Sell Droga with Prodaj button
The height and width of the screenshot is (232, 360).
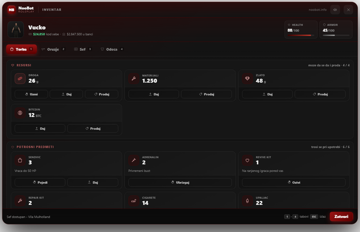[102, 94]
